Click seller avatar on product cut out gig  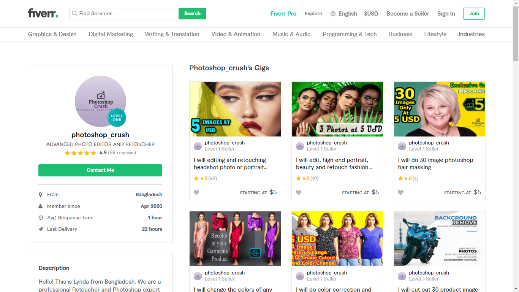pyautogui.click(x=402, y=276)
